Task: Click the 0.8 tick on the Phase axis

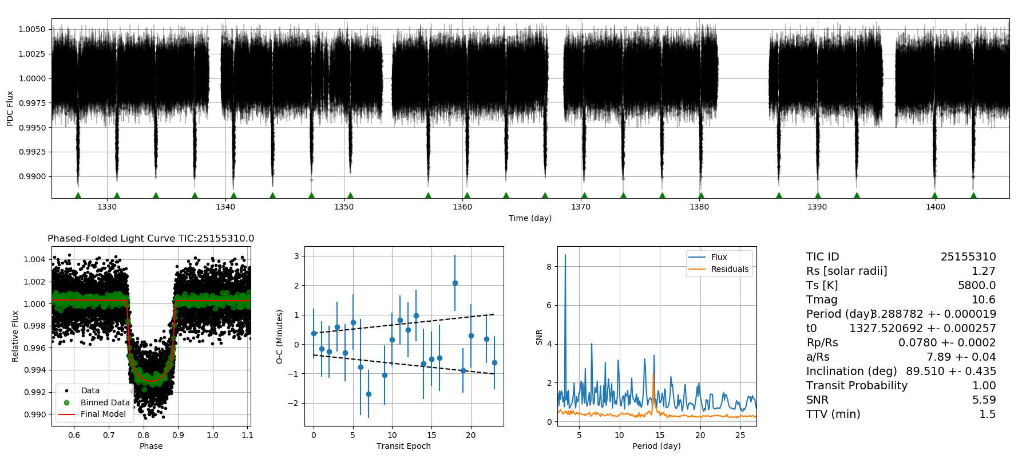Action: coord(144,435)
